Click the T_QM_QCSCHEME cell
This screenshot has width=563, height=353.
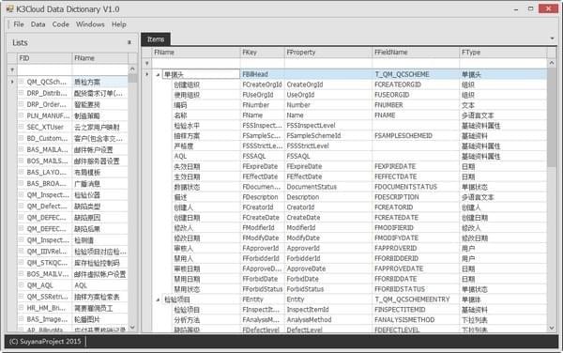pyautogui.click(x=416, y=74)
